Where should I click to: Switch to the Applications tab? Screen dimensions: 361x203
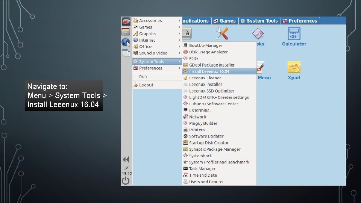coord(196,21)
